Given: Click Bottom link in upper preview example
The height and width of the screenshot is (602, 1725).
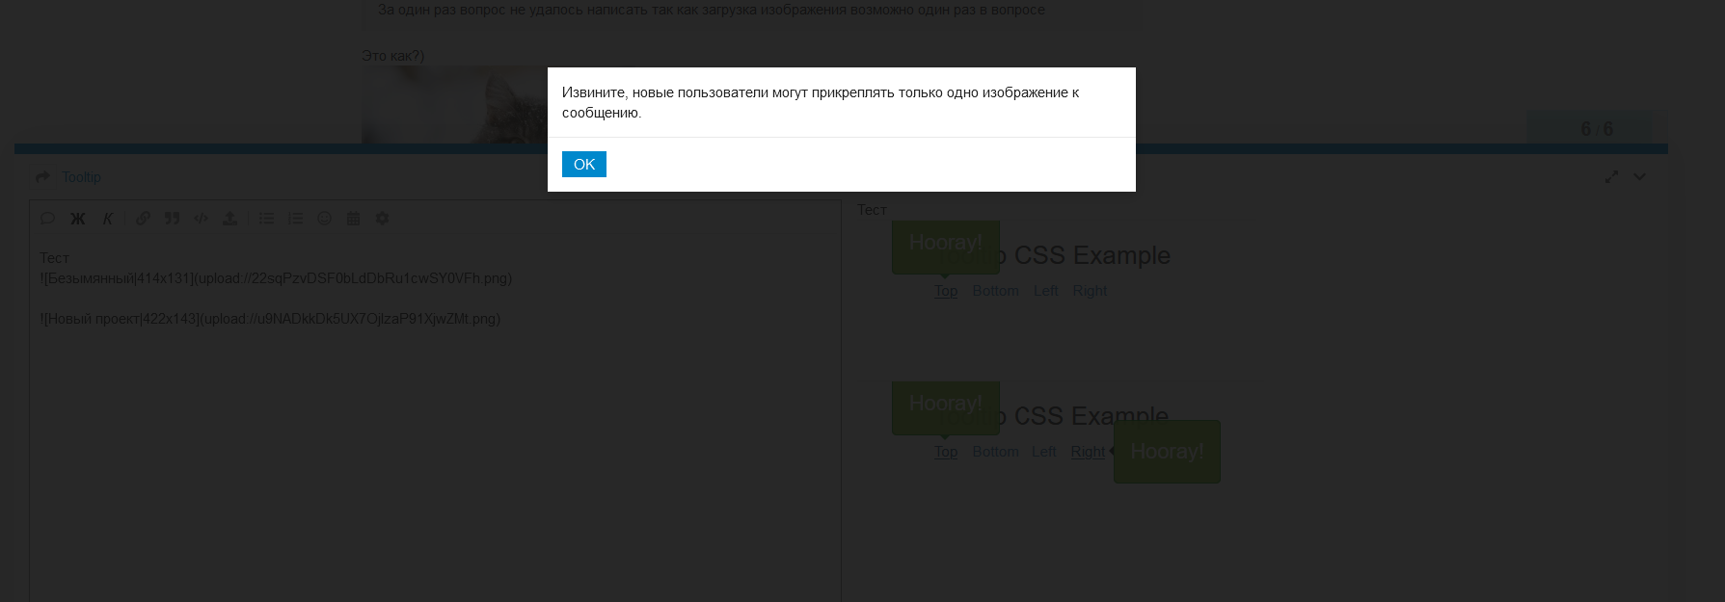Looking at the screenshot, I should pos(995,291).
